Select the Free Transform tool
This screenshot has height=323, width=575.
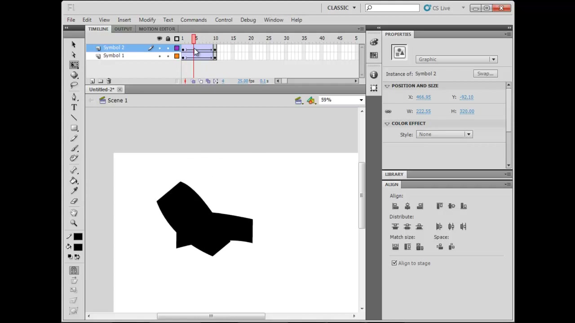74,65
